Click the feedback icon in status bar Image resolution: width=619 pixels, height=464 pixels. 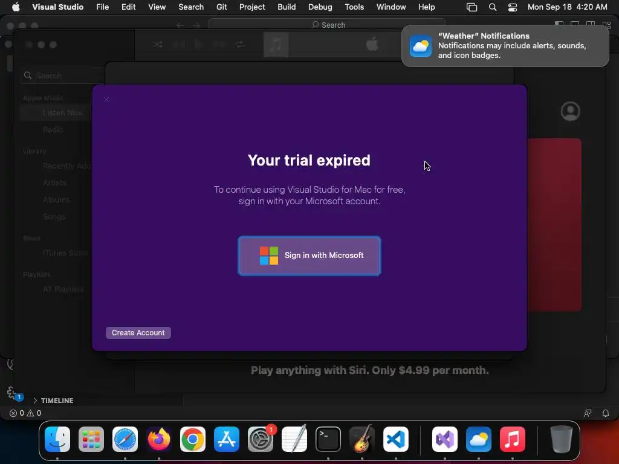pos(588,413)
